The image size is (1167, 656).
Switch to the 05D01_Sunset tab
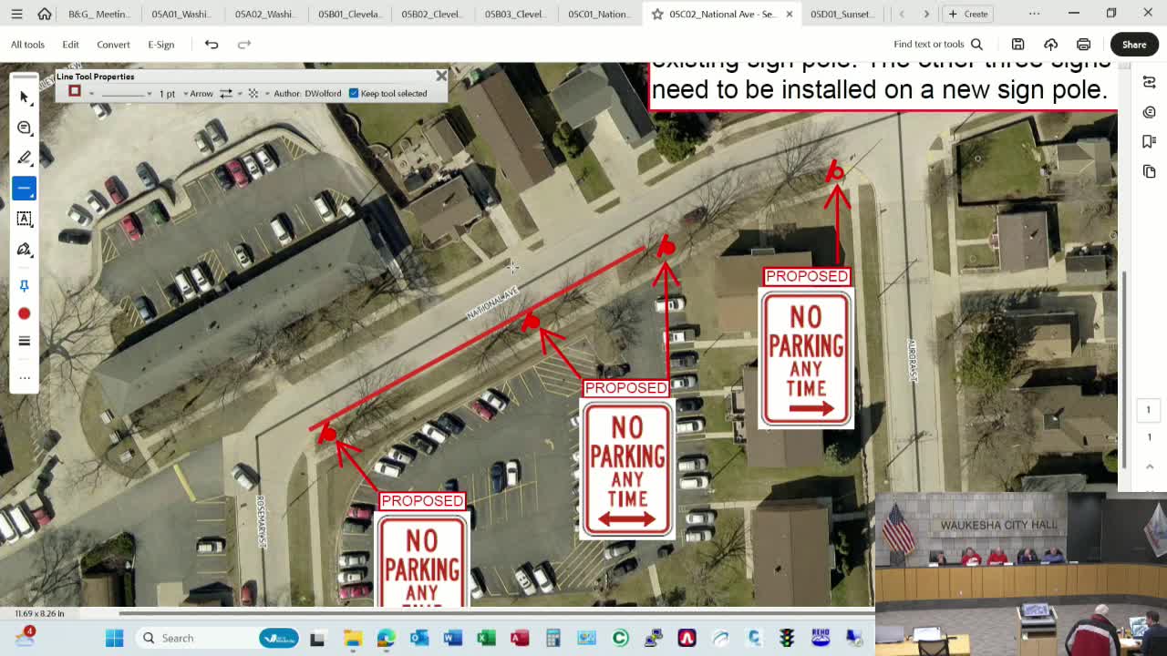pyautogui.click(x=843, y=14)
